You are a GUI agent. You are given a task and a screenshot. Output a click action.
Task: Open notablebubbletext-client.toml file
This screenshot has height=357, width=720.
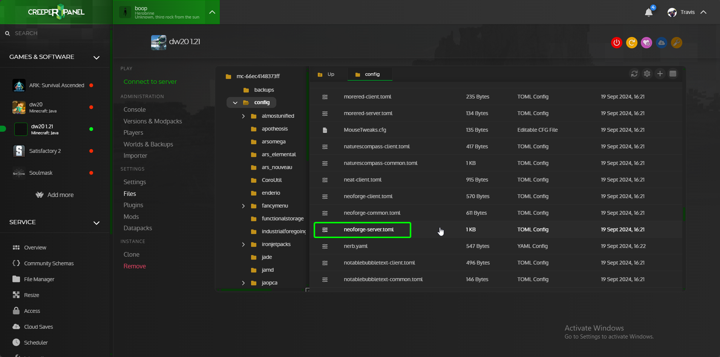click(x=379, y=263)
